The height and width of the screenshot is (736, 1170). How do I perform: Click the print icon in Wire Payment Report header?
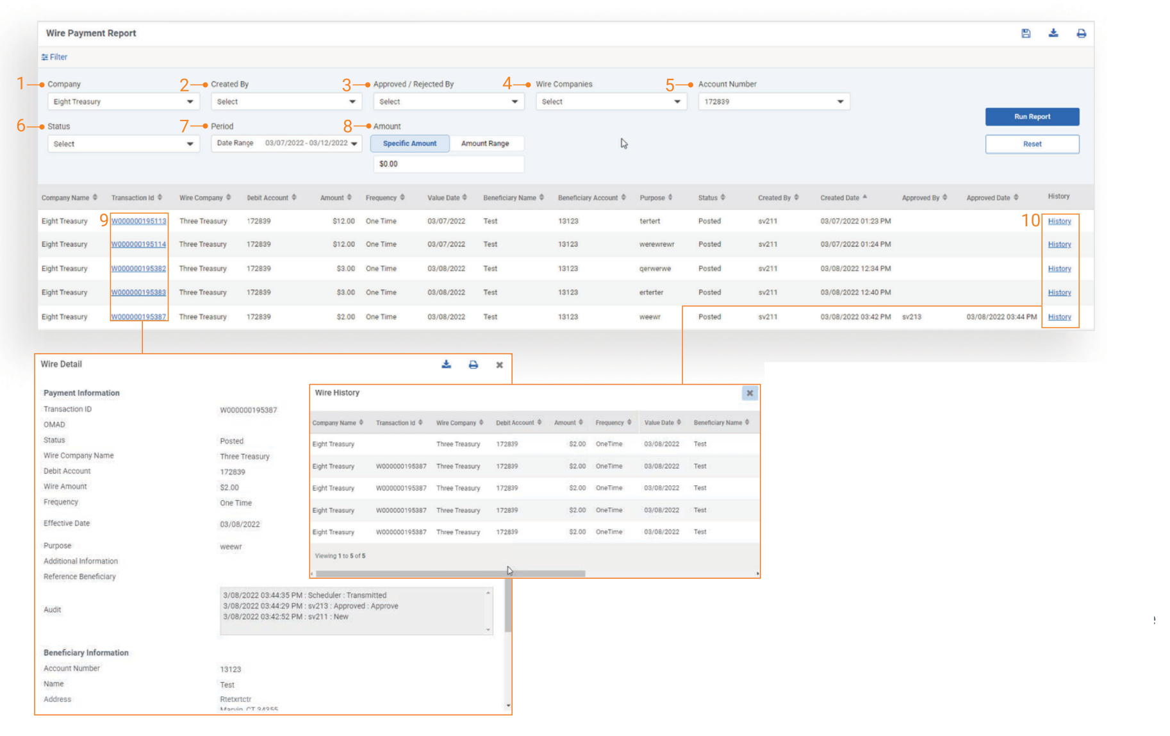[1081, 33]
